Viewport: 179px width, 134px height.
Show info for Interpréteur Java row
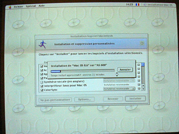[x=139, y=85]
